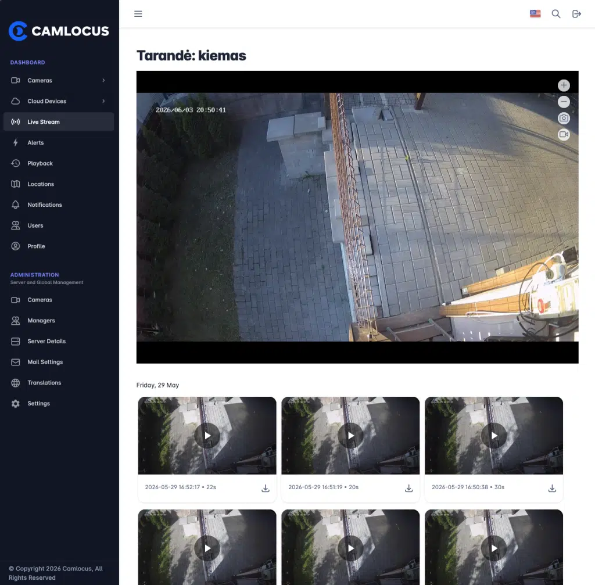Viewport: 595px width, 585px height.
Task: Take a snapshot with the camera icon
Action: pos(564,118)
